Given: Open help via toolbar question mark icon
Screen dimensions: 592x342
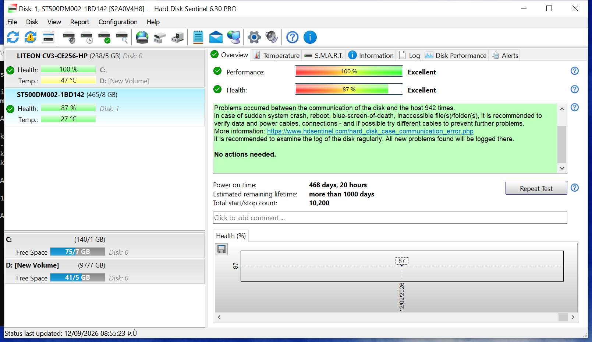Looking at the screenshot, I should tap(293, 37).
